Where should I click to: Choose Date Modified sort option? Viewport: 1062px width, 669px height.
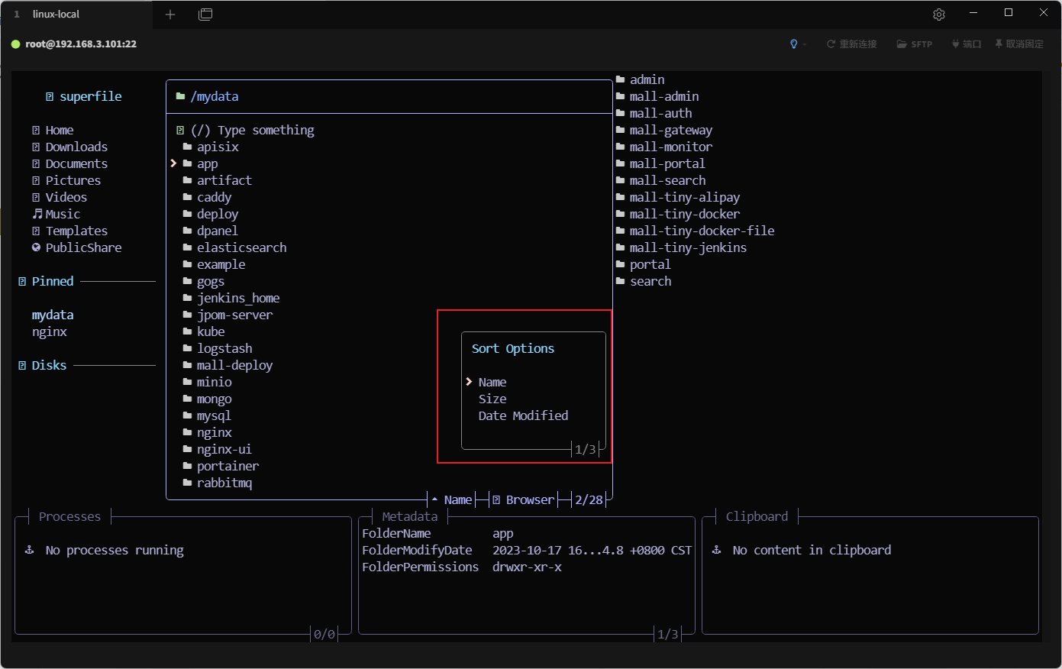(x=523, y=415)
